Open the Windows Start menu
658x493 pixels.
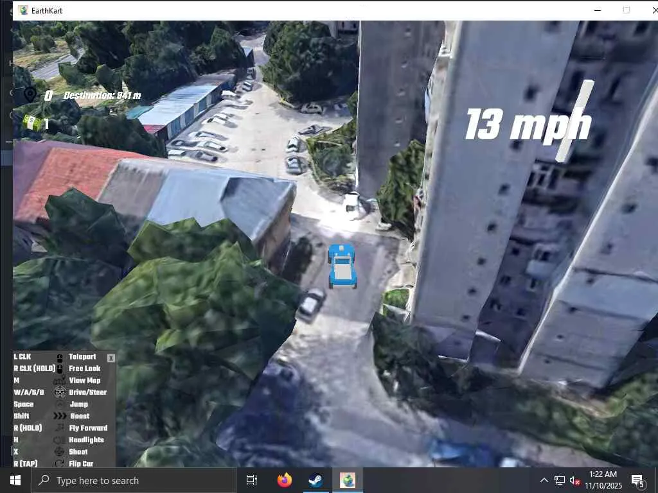tap(15, 480)
